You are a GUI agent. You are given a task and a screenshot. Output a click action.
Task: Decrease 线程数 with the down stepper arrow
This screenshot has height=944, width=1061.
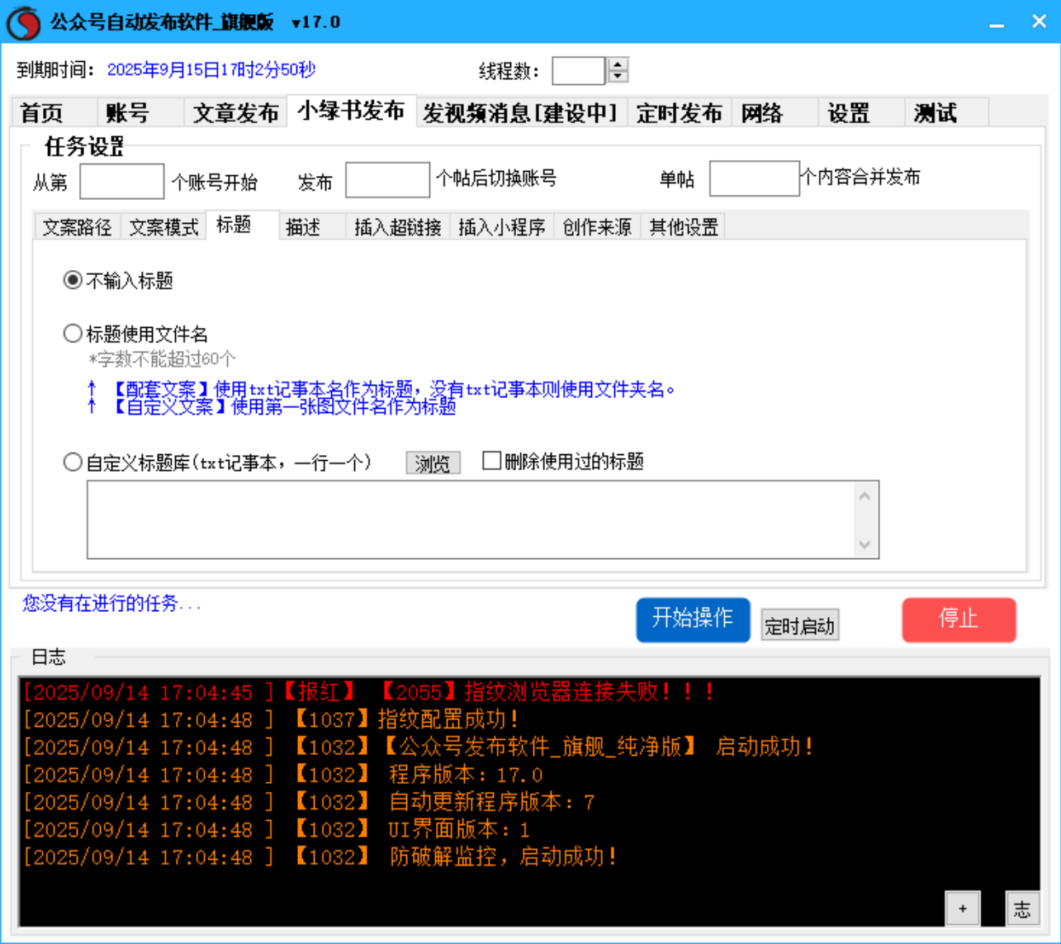click(x=618, y=77)
